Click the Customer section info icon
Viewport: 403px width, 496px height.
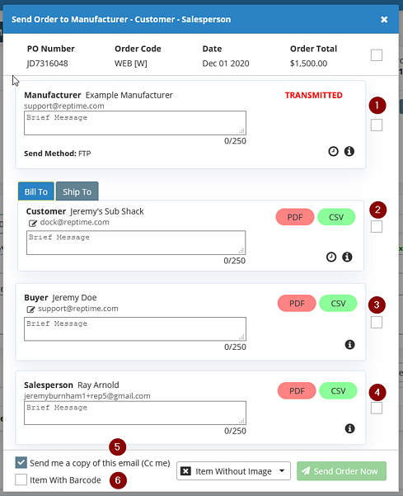347,257
